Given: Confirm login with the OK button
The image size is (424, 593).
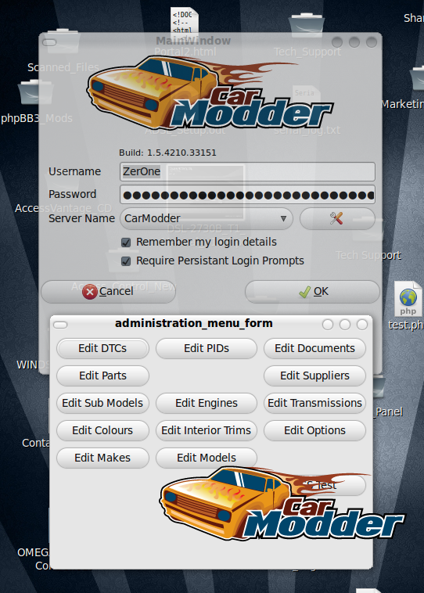Looking at the screenshot, I should click(x=312, y=292).
